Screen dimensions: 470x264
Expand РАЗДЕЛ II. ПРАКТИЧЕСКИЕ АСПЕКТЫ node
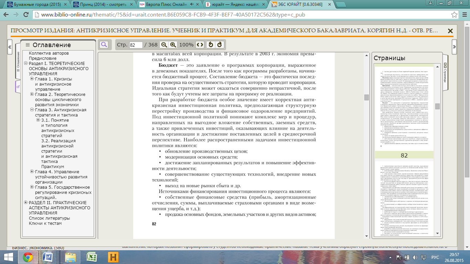(x=26, y=203)
